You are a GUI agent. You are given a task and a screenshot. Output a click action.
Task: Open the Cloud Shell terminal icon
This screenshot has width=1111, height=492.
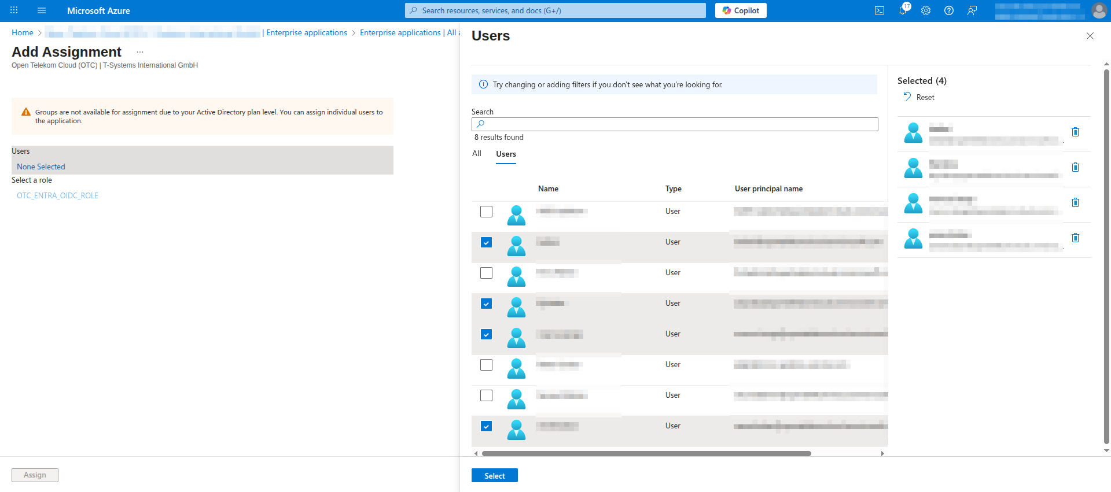880,10
